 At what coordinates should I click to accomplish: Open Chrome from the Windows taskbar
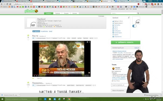(x=69, y=99)
